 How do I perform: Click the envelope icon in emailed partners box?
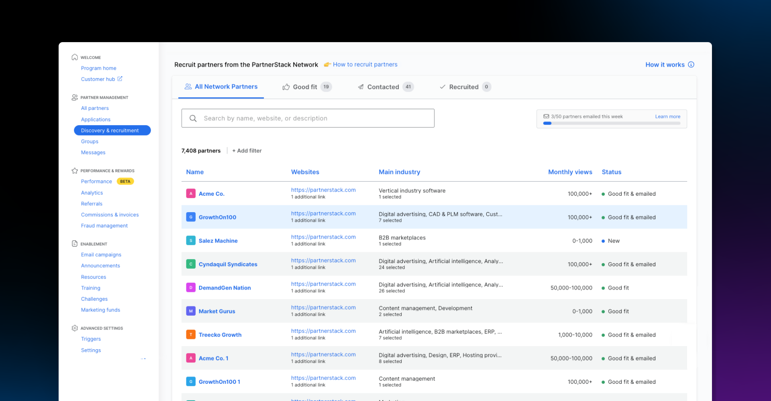[546, 116]
